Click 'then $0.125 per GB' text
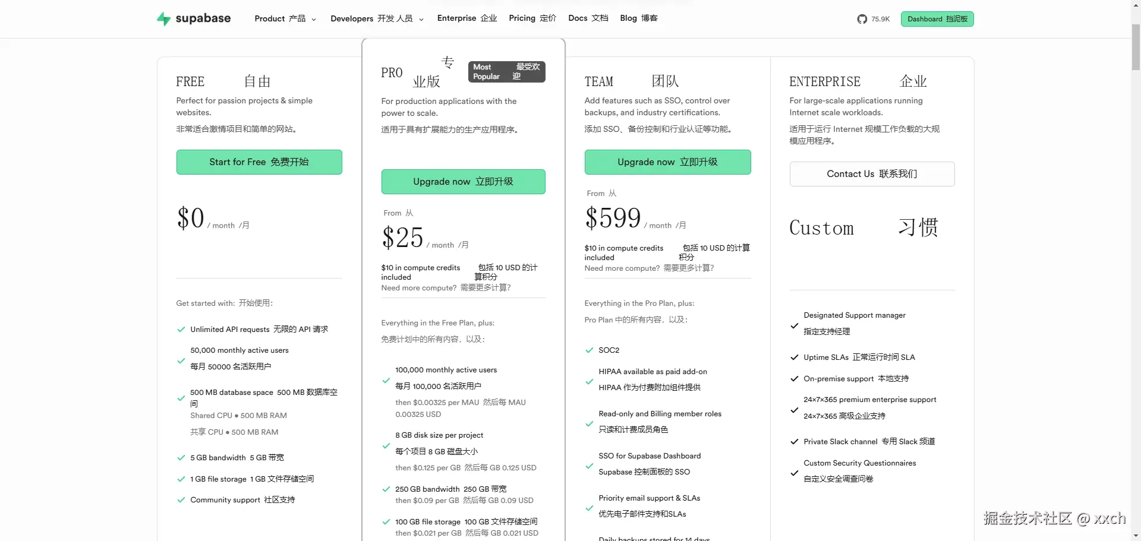The height and width of the screenshot is (541, 1141). tap(428, 468)
